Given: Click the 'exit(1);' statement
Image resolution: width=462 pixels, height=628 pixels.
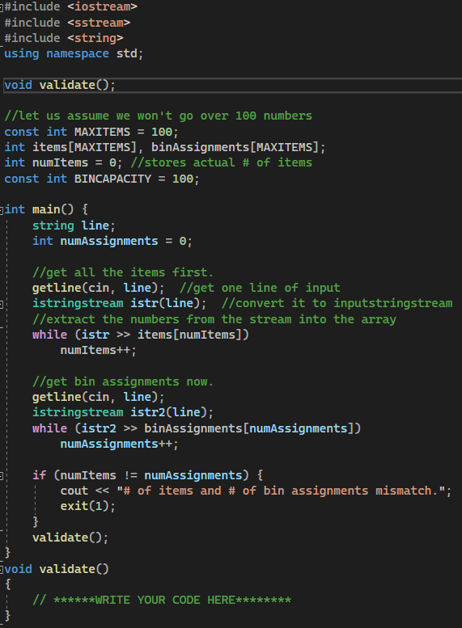Looking at the screenshot, I should tap(88, 506).
